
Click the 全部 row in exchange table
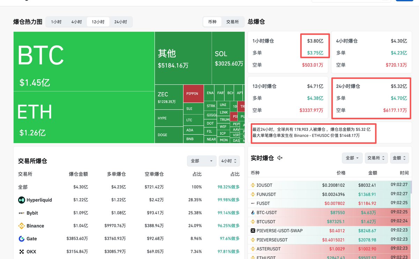click(x=129, y=187)
